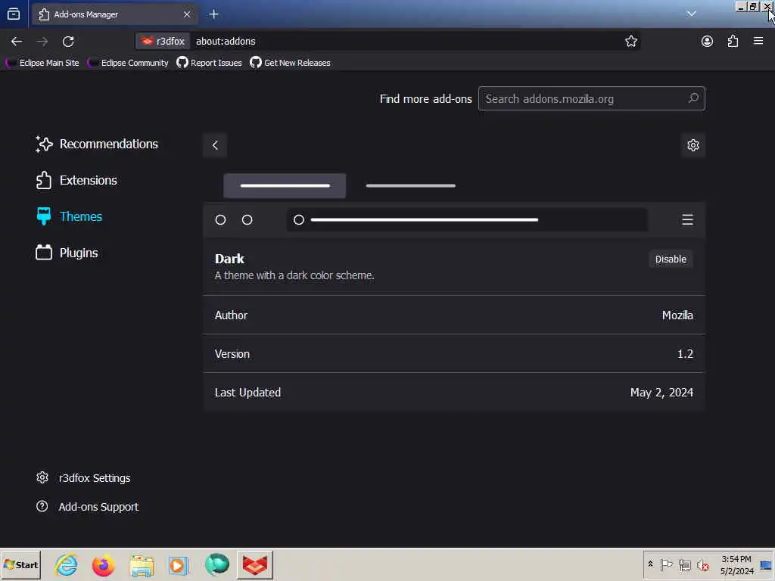Reload the current page
The width and height of the screenshot is (775, 581).
click(x=68, y=42)
